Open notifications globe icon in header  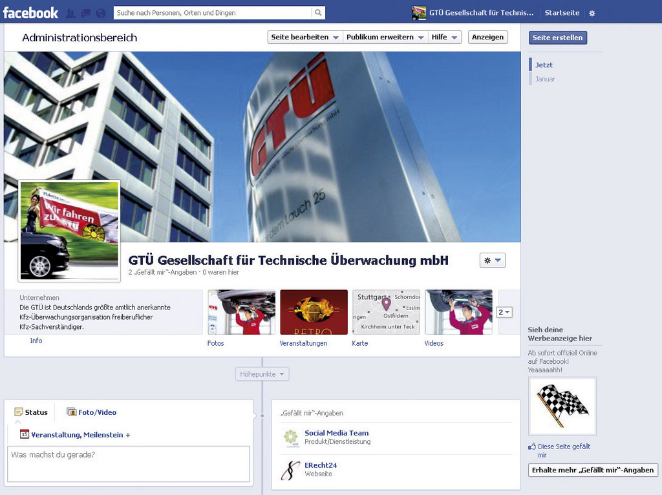(x=101, y=13)
